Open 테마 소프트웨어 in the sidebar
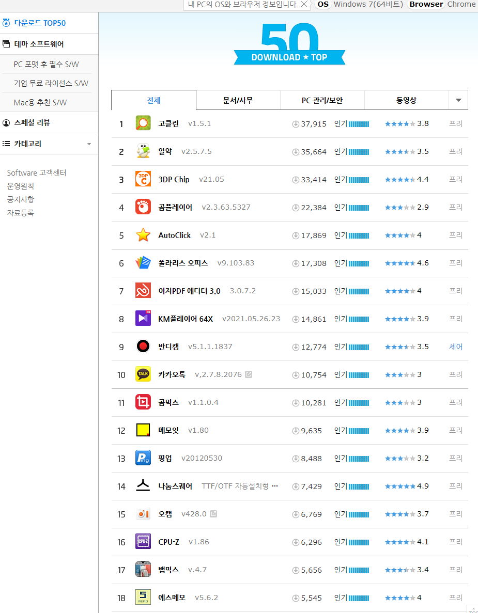The width and height of the screenshot is (478, 613). pyautogui.click(x=39, y=44)
